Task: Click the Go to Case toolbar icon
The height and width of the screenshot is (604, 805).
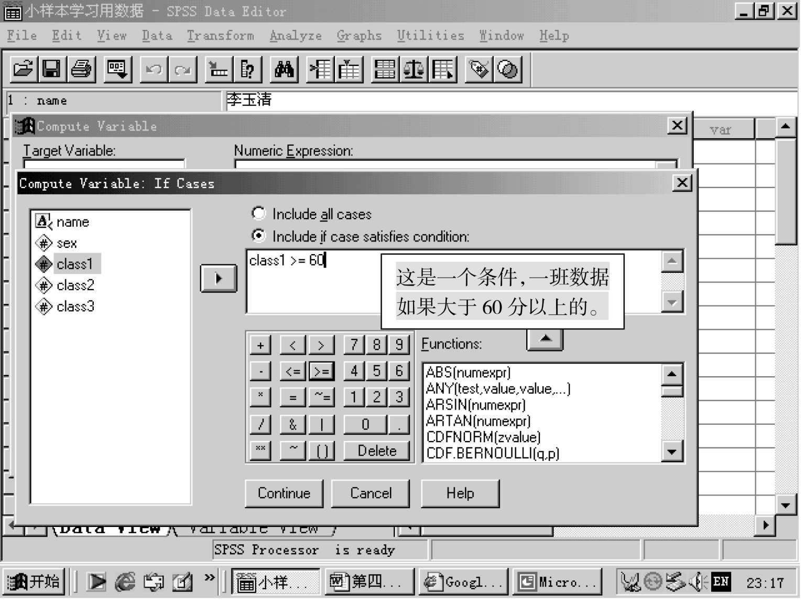Action: (x=219, y=69)
